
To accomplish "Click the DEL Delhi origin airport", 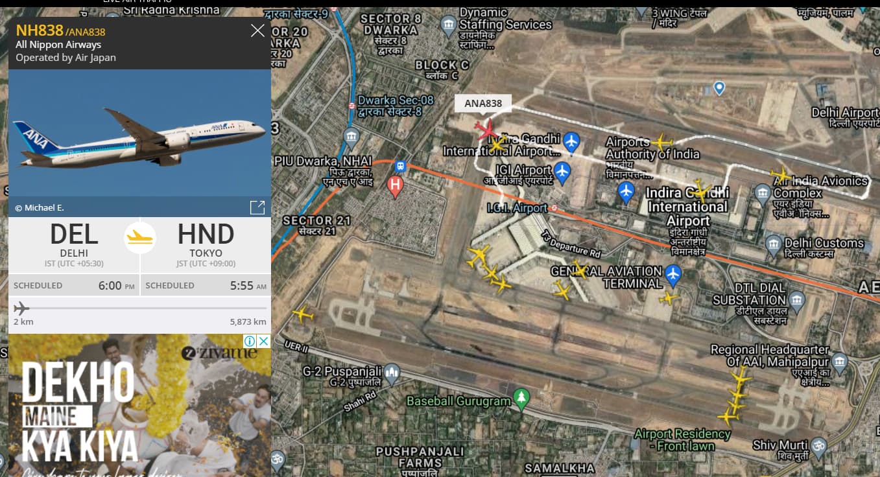I will coord(74,244).
